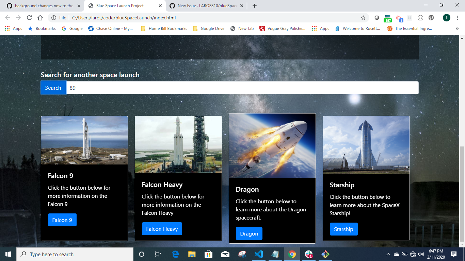Image resolution: width=465 pixels, height=261 pixels.
Task: Open the volume control in the system tray
Action: 421,254
